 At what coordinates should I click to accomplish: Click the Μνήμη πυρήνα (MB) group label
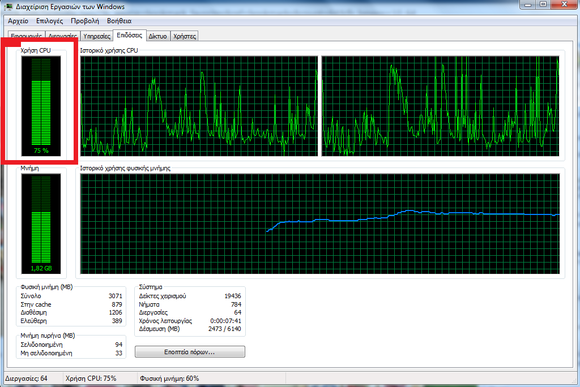[48, 336]
